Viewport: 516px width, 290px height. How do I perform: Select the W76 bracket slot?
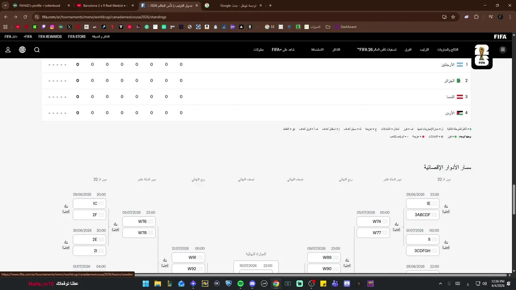(x=139, y=222)
